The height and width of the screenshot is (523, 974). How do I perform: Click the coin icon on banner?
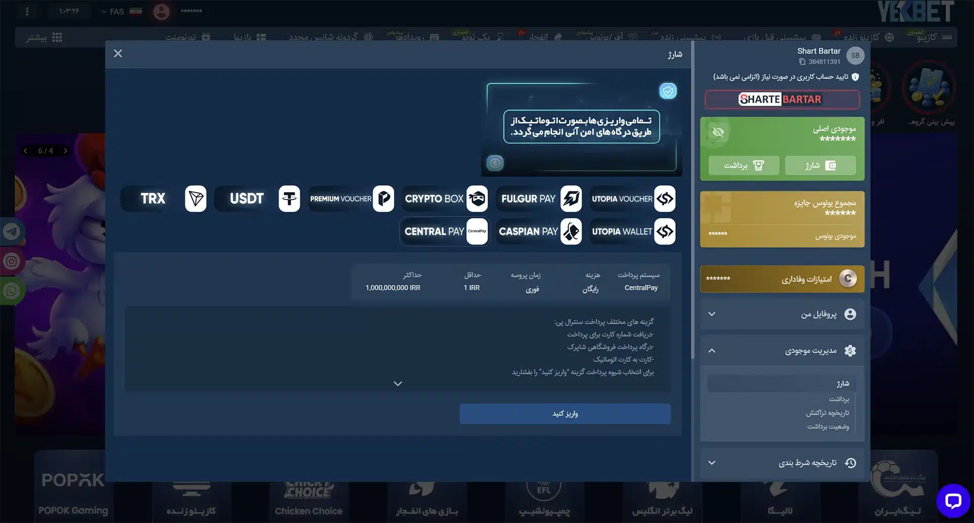tap(495, 163)
